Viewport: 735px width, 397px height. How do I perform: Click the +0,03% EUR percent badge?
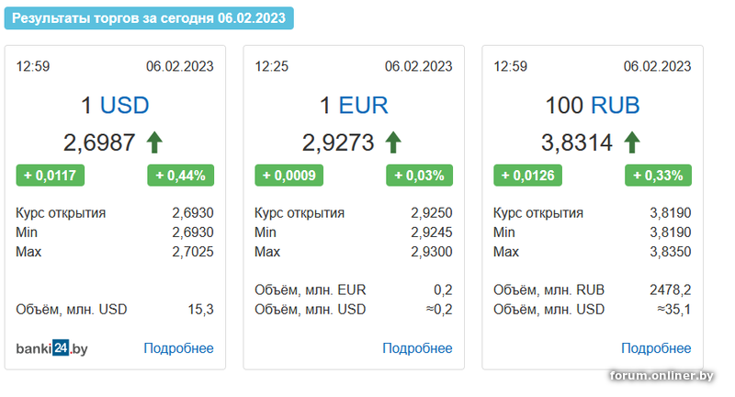coord(419,176)
